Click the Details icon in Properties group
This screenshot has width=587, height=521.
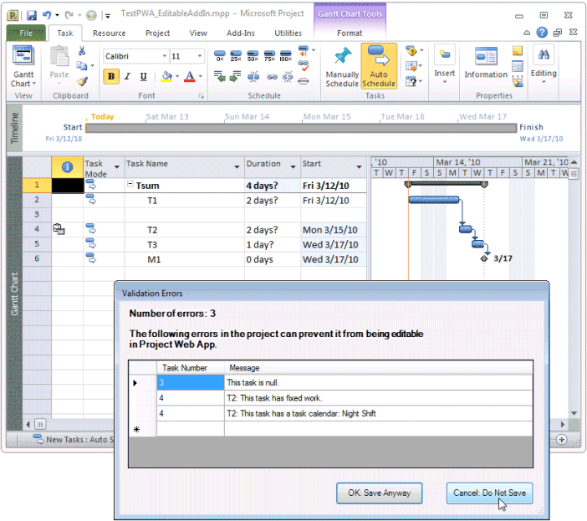click(518, 66)
